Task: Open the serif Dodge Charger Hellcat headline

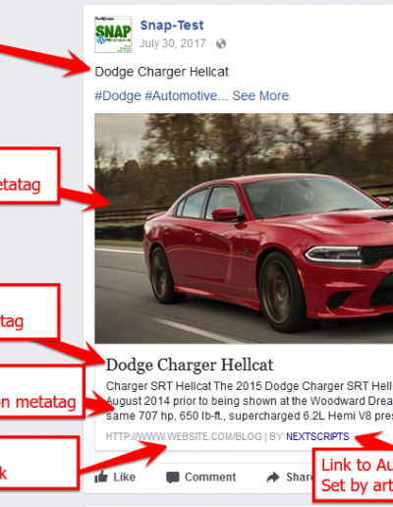Action: coord(190,365)
